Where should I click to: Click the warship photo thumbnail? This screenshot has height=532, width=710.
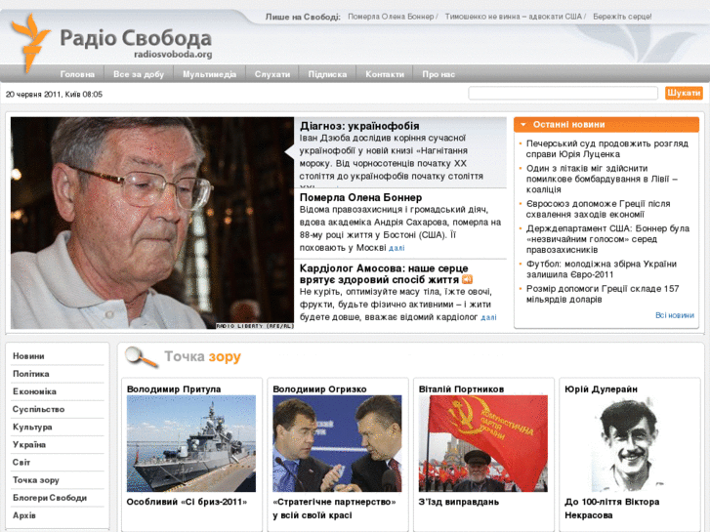pos(191,443)
